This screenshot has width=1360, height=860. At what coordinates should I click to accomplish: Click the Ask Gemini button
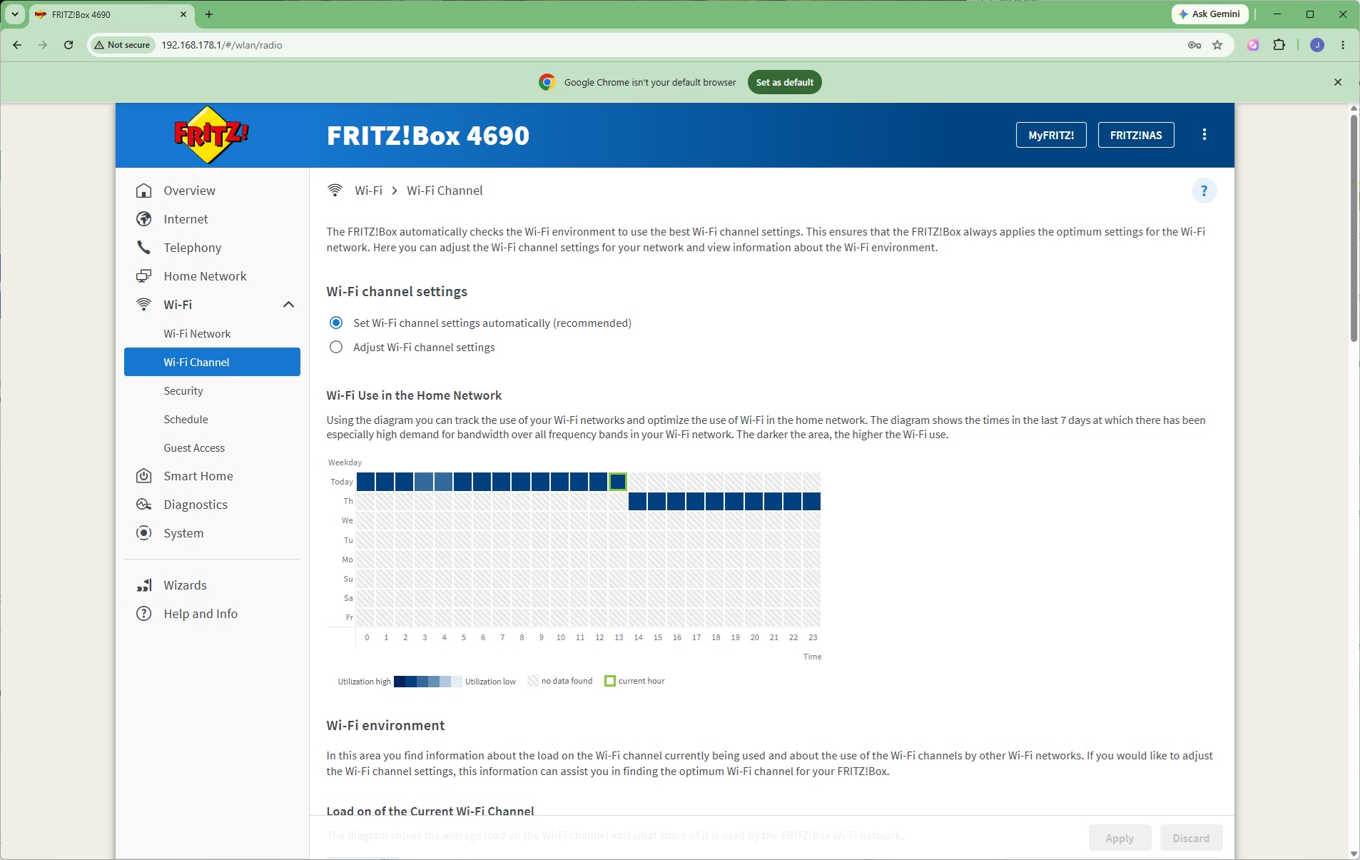point(1209,14)
